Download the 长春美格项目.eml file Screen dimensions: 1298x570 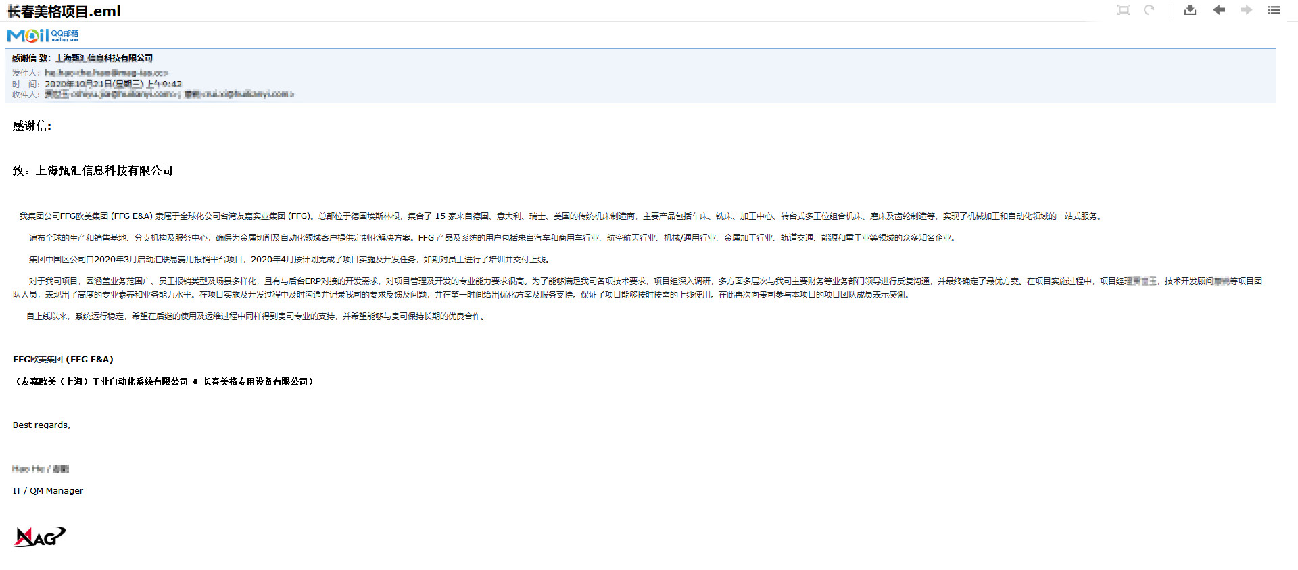click(x=1191, y=10)
